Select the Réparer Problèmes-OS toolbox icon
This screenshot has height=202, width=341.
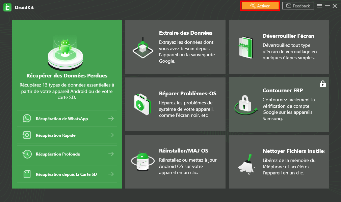pos(142,103)
